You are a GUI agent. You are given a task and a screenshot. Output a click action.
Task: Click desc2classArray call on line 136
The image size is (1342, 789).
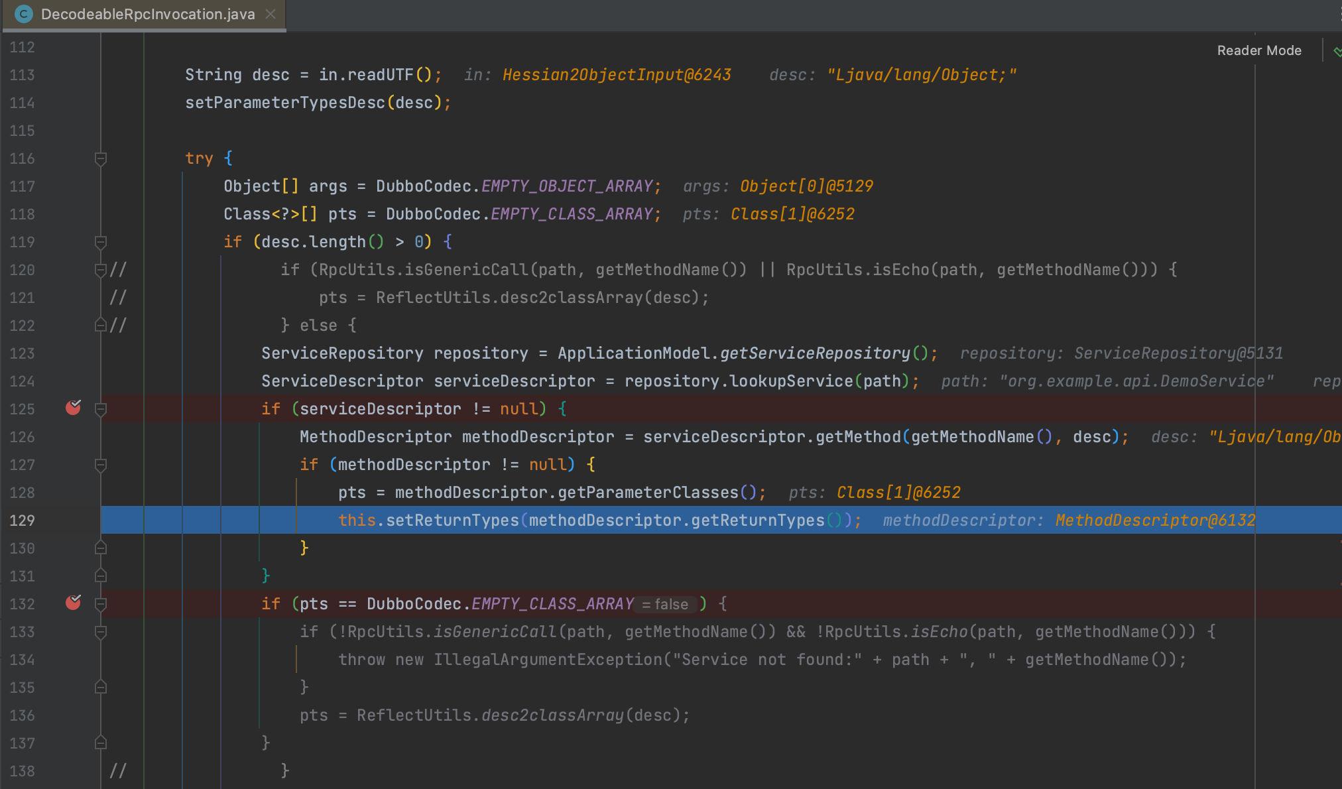552,715
